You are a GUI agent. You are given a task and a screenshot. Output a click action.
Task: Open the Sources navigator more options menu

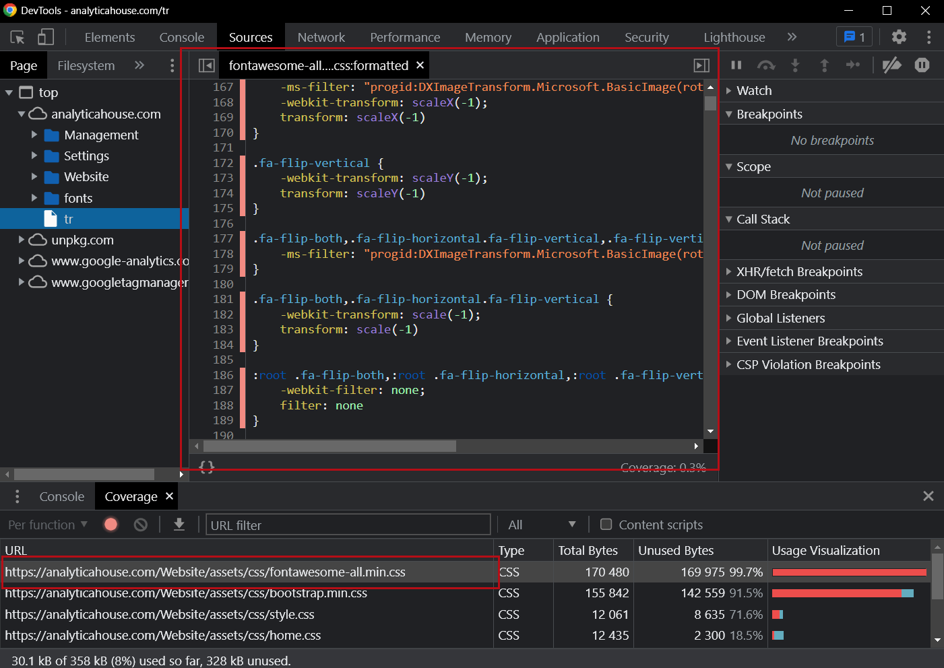[x=172, y=65]
